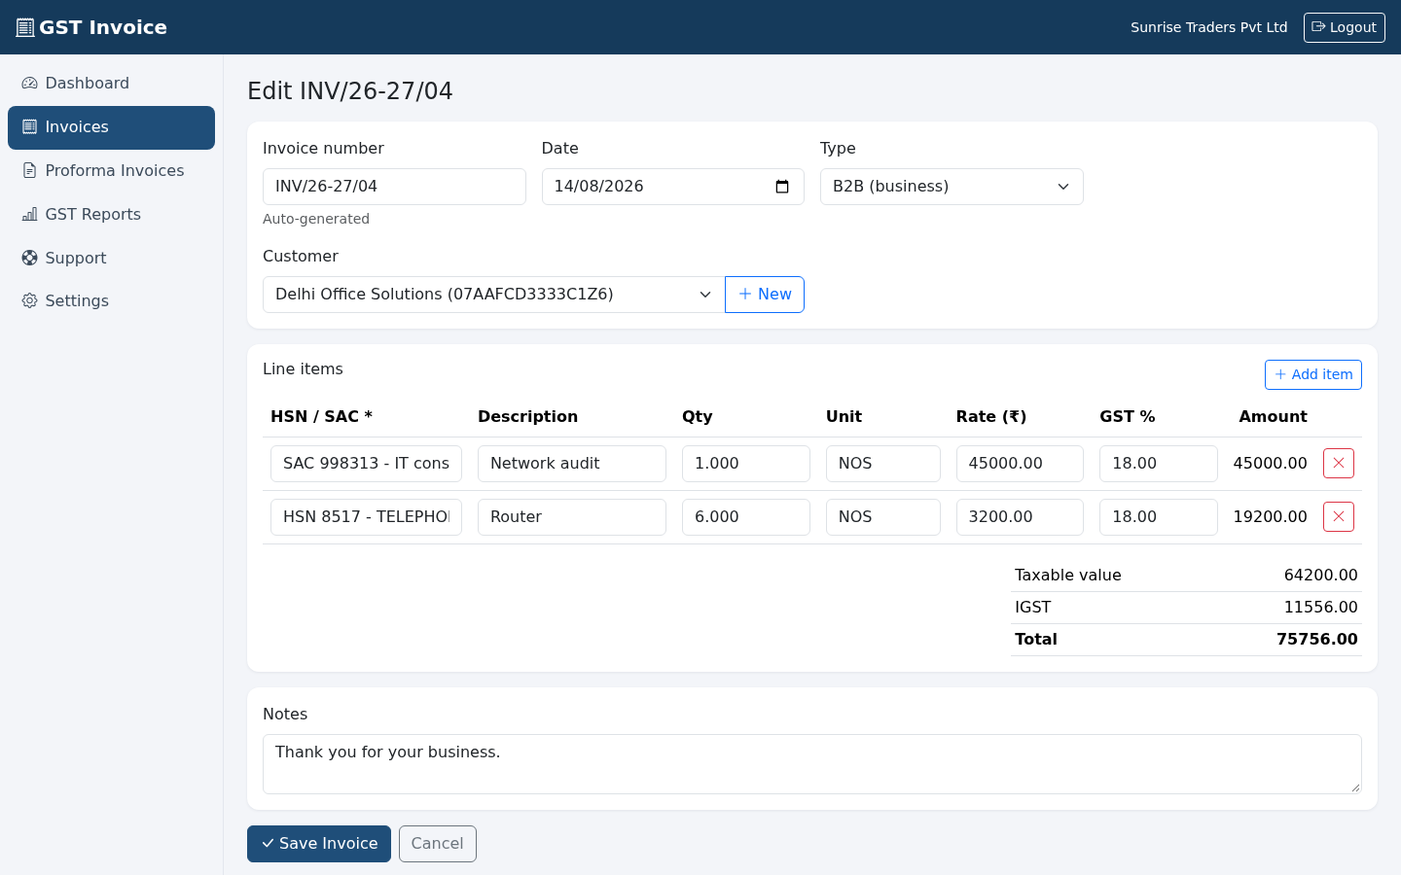Edit quantity 6.000 for Router
Viewport: 1401px width, 875px height.
pos(746,517)
